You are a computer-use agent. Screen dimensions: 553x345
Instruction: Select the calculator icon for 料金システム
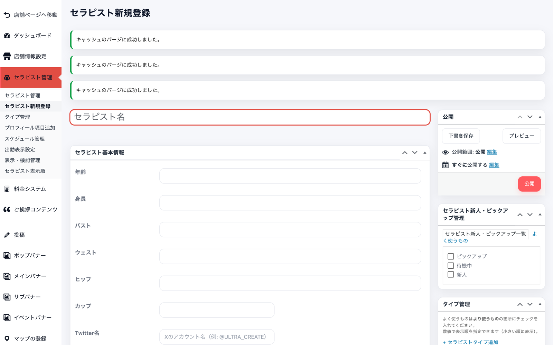click(7, 189)
